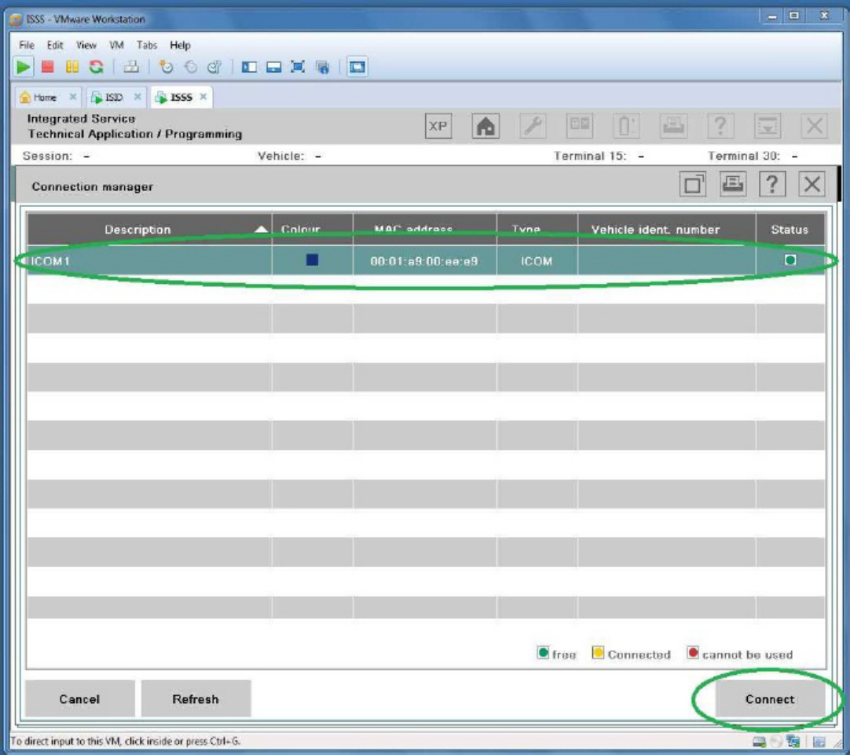The width and height of the screenshot is (850, 755).
Task: Click the minimize-to-tray arrow icon in header
Action: point(768,126)
